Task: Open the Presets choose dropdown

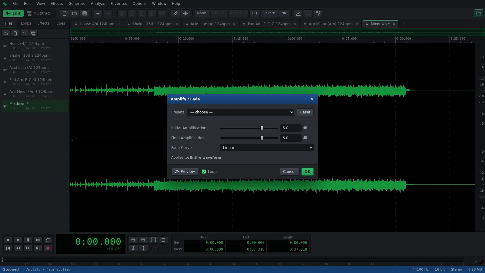Action: (x=241, y=112)
